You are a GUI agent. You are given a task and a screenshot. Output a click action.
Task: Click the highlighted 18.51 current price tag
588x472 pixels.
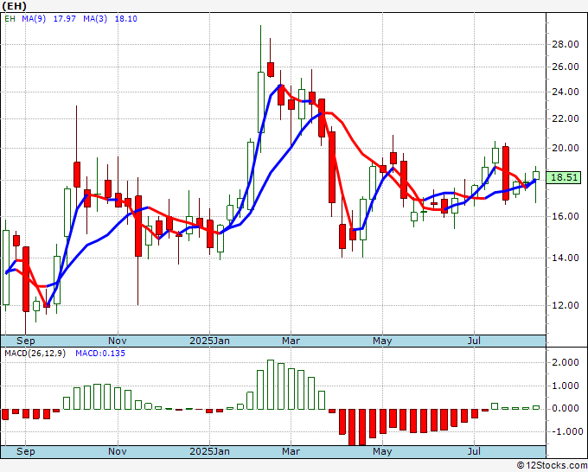[564, 177]
